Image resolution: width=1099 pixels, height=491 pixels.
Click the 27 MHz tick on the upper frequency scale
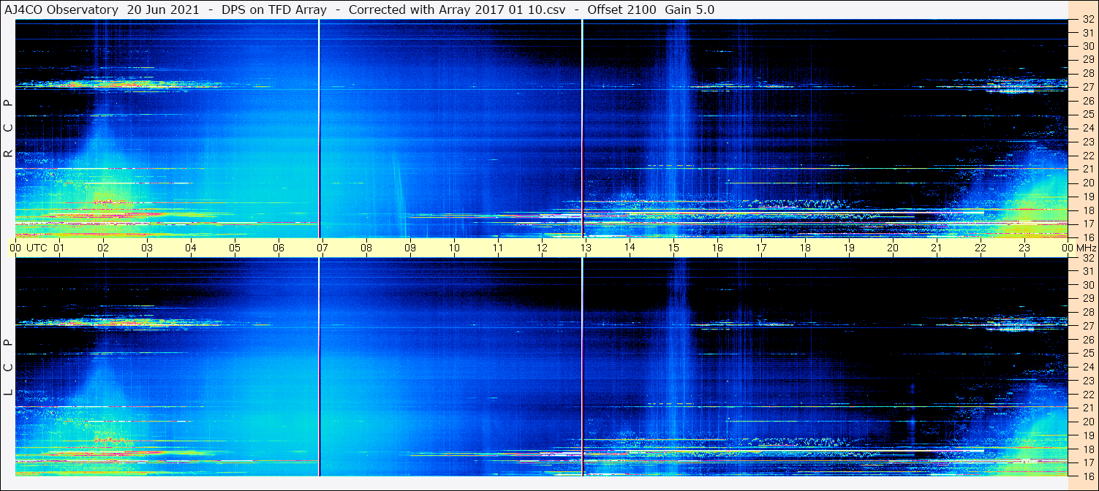tap(1087, 87)
